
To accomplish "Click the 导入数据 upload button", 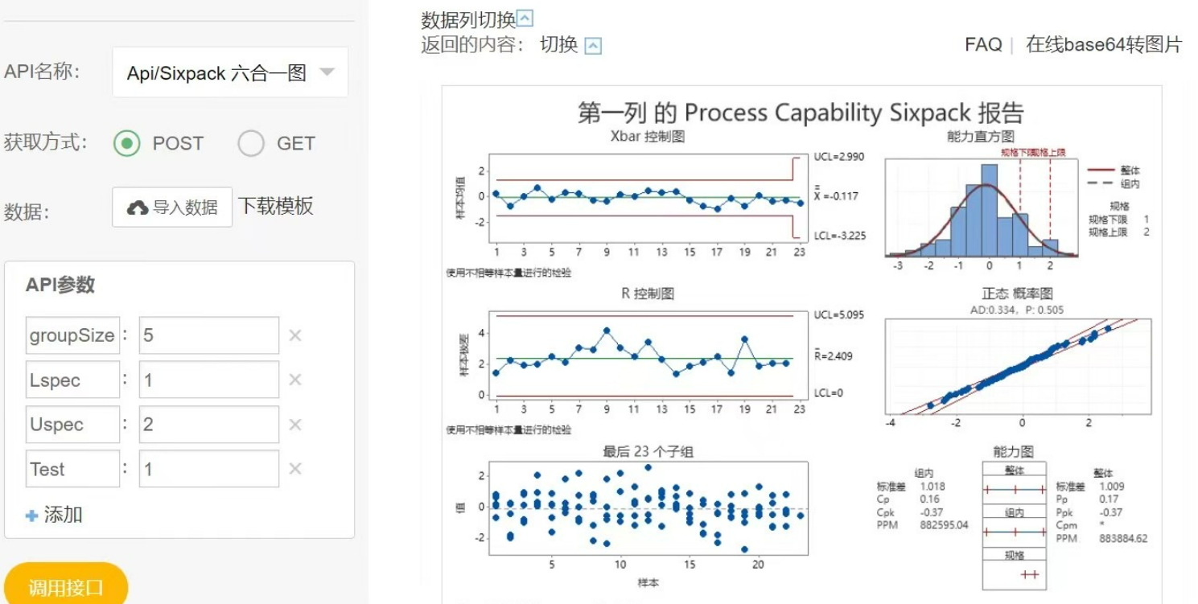I will pos(172,207).
